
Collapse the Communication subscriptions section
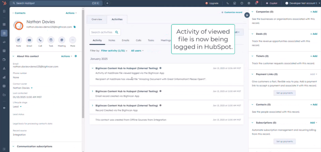coord(13,146)
